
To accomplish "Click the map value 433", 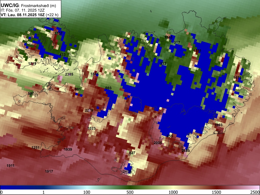I will [62, 55].
